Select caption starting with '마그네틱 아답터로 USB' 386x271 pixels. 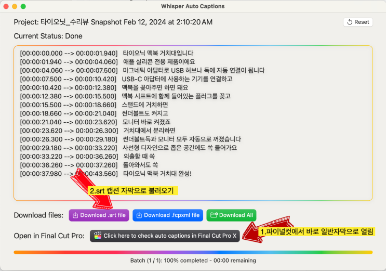[194, 71]
